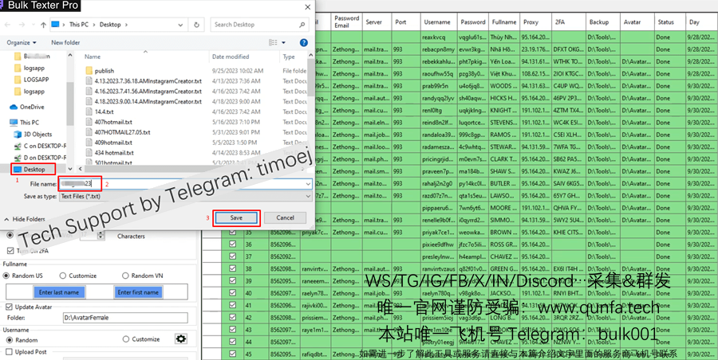Change view with the view layout icon
The height and width of the screenshot is (360, 718).
coord(273,42)
